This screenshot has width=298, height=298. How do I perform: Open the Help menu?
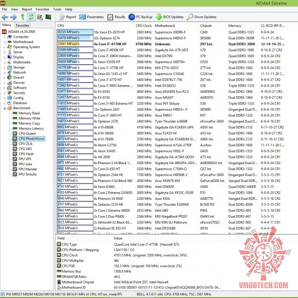[x=69, y=9]
